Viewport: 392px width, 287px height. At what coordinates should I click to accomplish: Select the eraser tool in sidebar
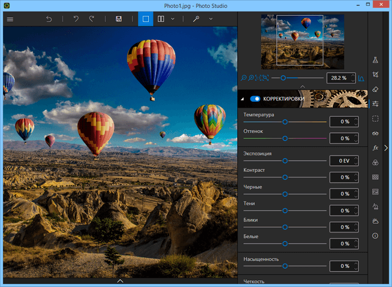coord(375,89)
